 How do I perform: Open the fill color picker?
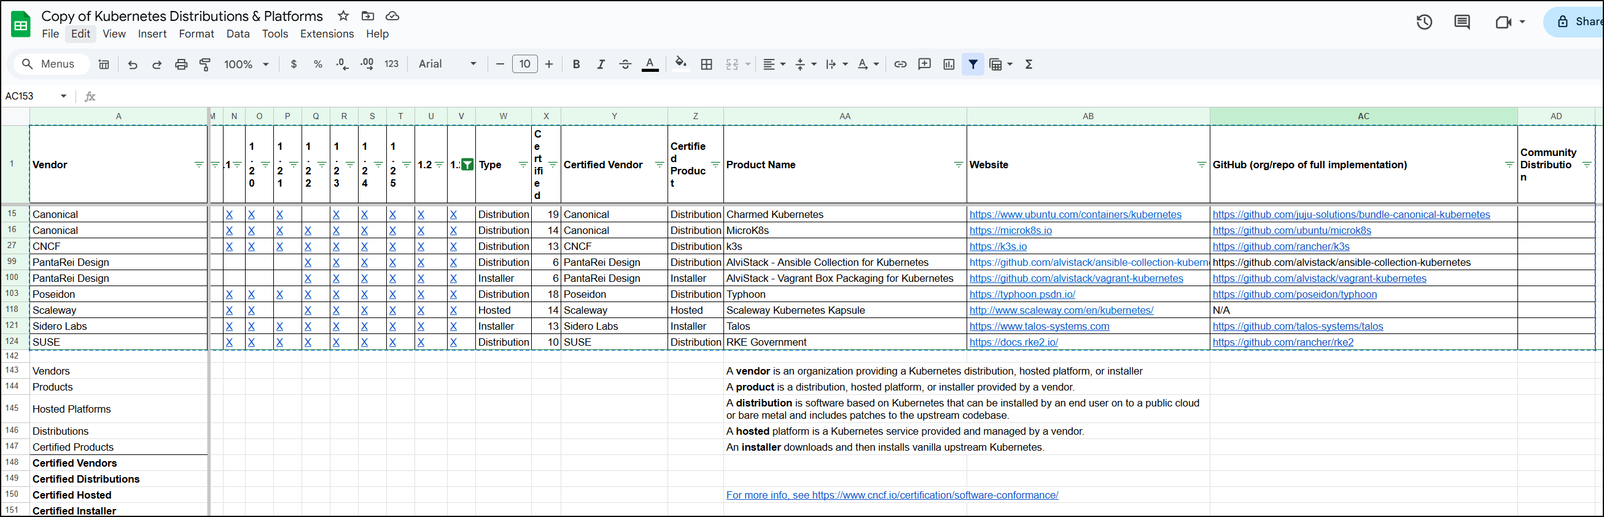681,64
